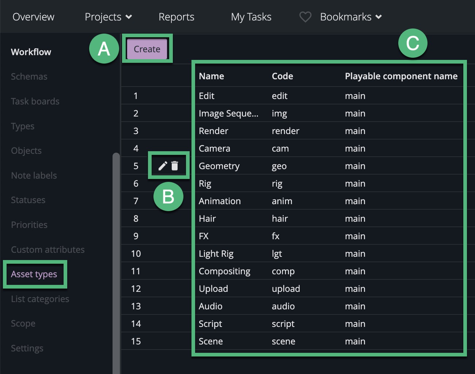Open the Bookmarks dropdown menu
Image resolution: width=475 pixels, height=374 pixels.
(351, 17)
